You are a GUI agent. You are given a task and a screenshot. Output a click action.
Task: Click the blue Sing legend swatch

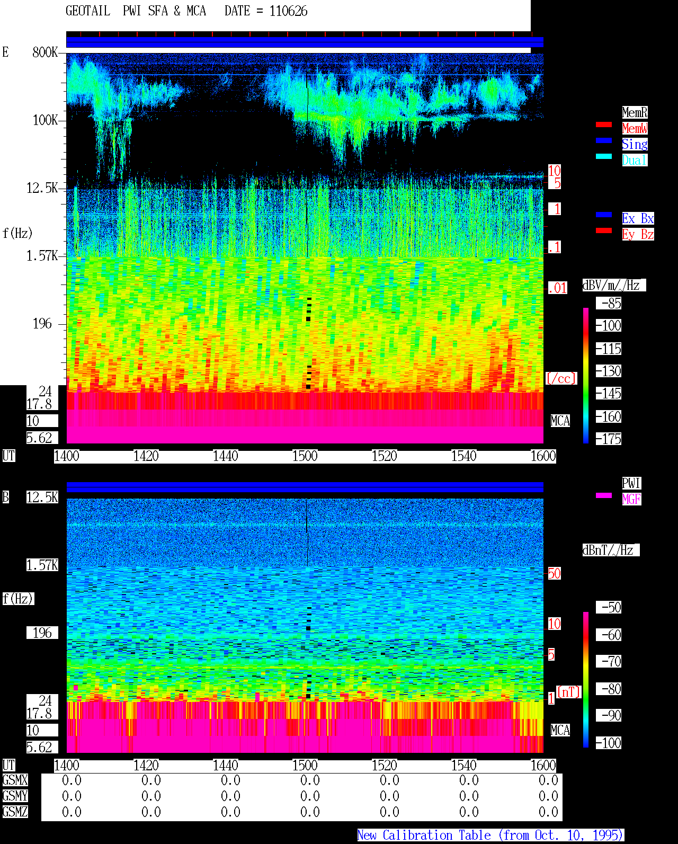point(604,140)
